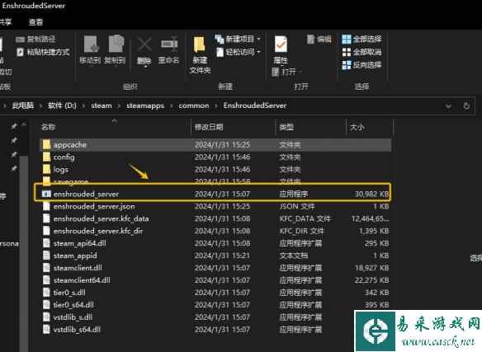
Task: Select steamclient64.dll file icon
Action: [46, 279]
